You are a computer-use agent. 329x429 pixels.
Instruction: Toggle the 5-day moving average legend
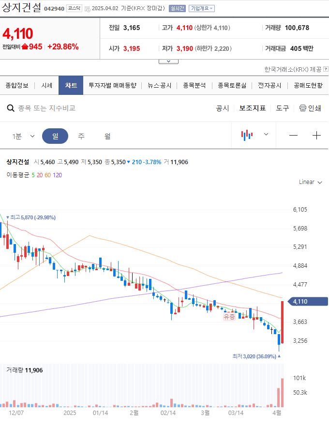[x=33, y=175]
